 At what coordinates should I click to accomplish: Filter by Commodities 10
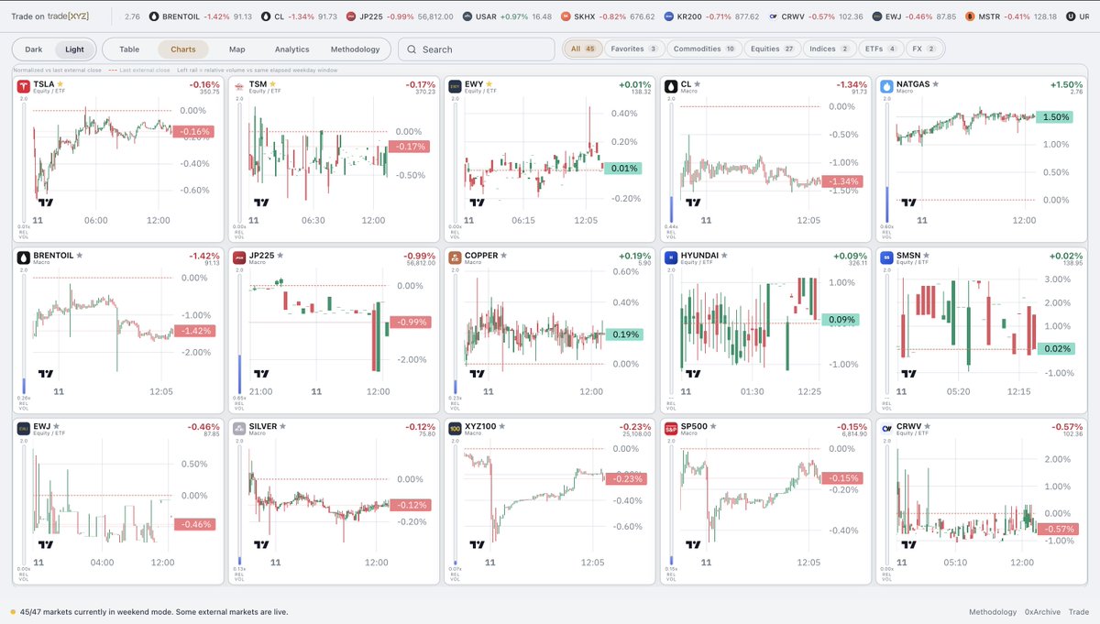pos(704,49)
